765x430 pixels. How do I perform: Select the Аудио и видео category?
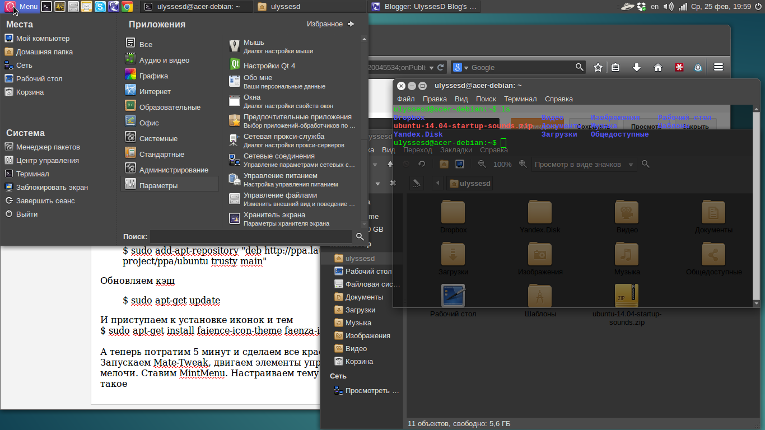coord(170,60)
